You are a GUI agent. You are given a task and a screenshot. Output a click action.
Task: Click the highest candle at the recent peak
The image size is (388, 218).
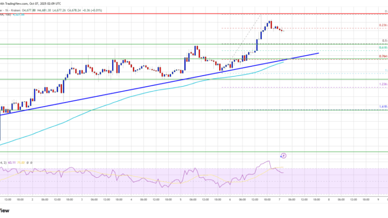coord(270,24)
